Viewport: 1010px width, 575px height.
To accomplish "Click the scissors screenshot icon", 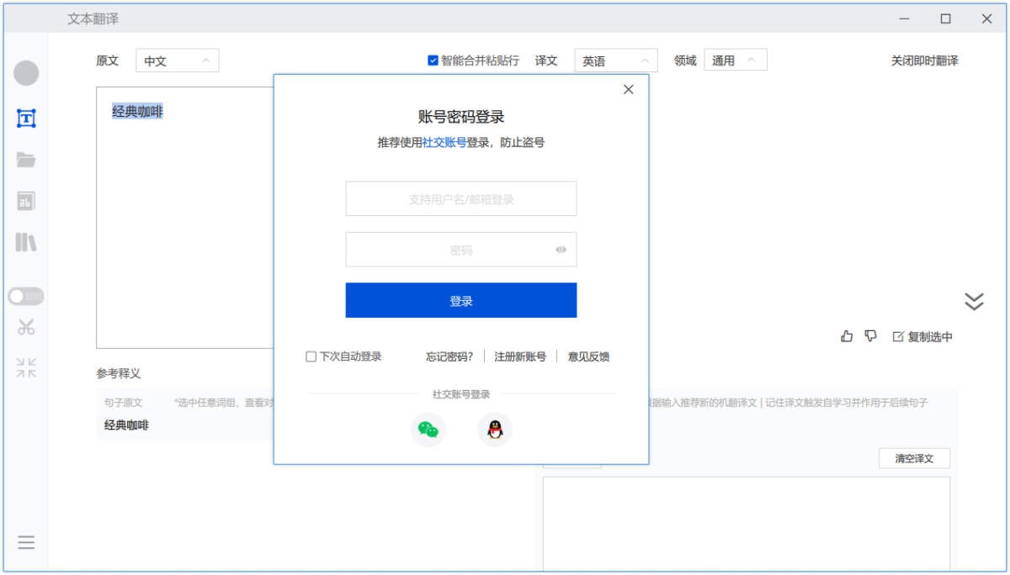I will click(x=26, y=327).
